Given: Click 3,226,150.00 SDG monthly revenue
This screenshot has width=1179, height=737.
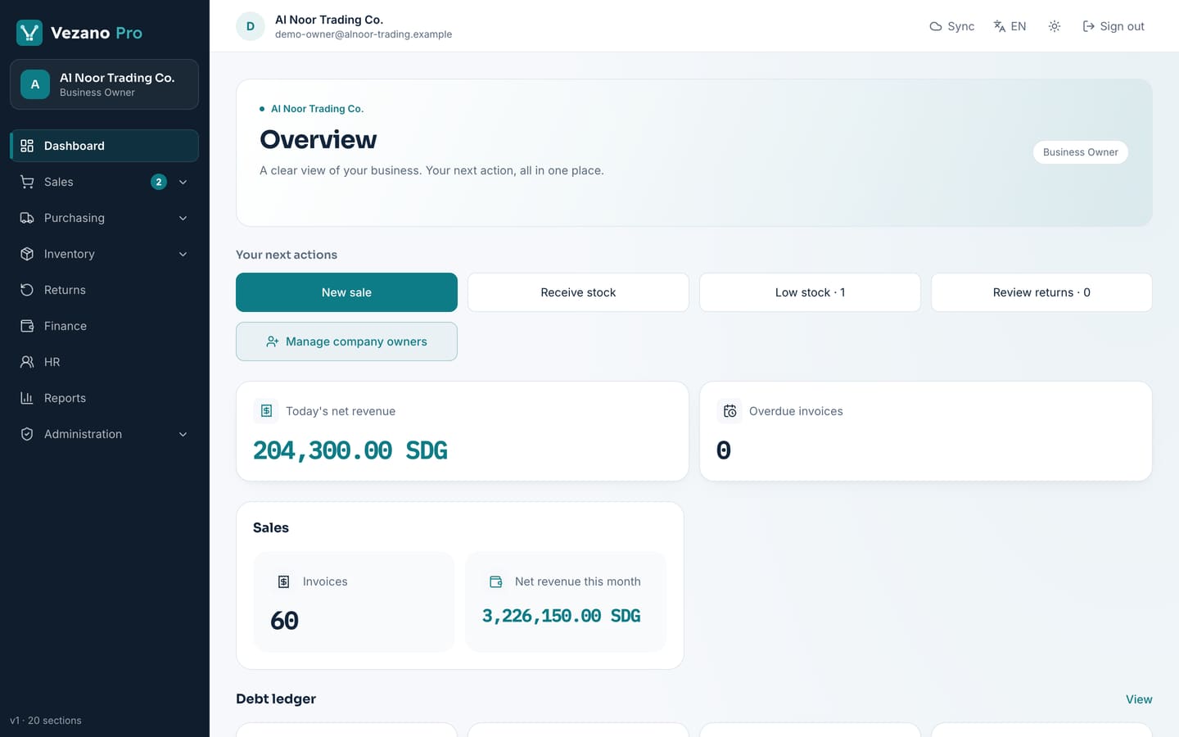Looking at the screenshot, I should 561,616.
